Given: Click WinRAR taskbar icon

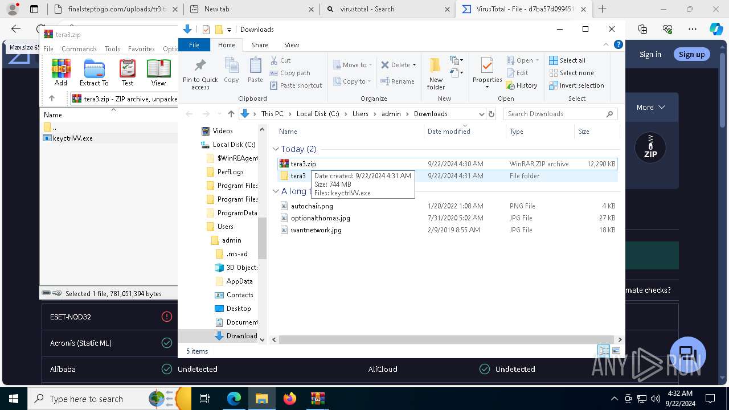Looking at the screenshot, I should tap(318, 399).
